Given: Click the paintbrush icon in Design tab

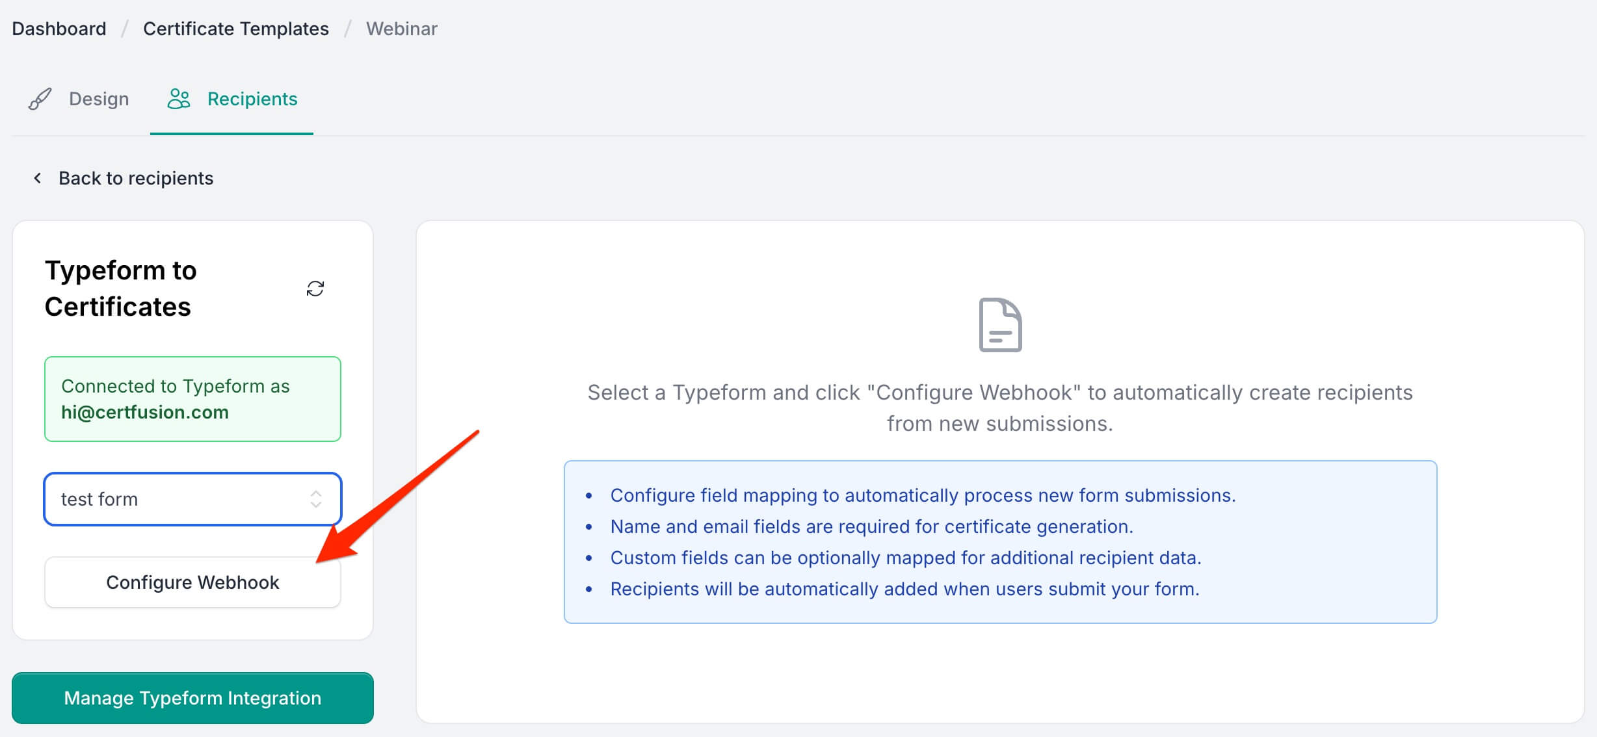Looking at the screenshot, I should (x=40, y=99).
